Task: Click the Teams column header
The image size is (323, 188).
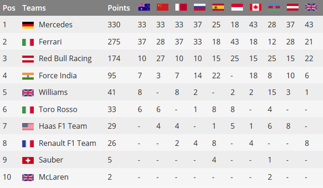Action: (x=34, y=8)
